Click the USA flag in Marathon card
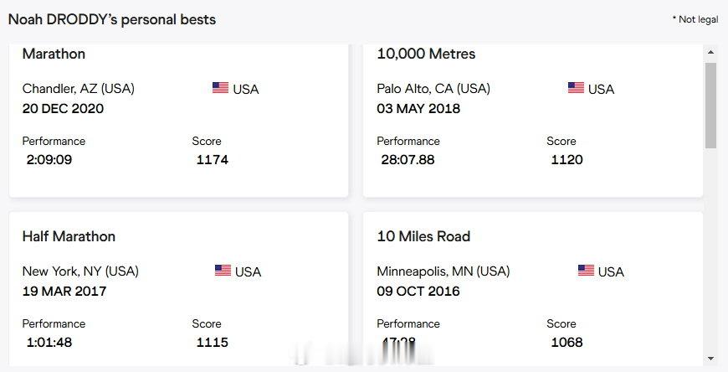The height and width of the screenshot is (372, 728). [221, 87]
